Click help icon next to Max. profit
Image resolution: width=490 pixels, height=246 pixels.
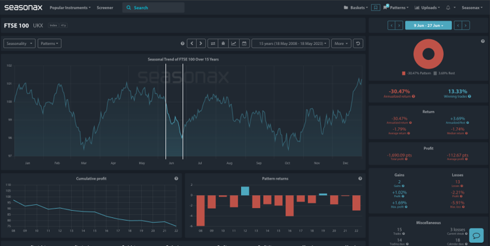406,207
